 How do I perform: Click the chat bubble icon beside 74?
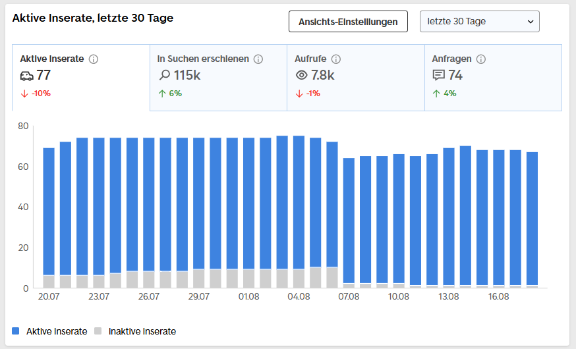pos(439,75)
